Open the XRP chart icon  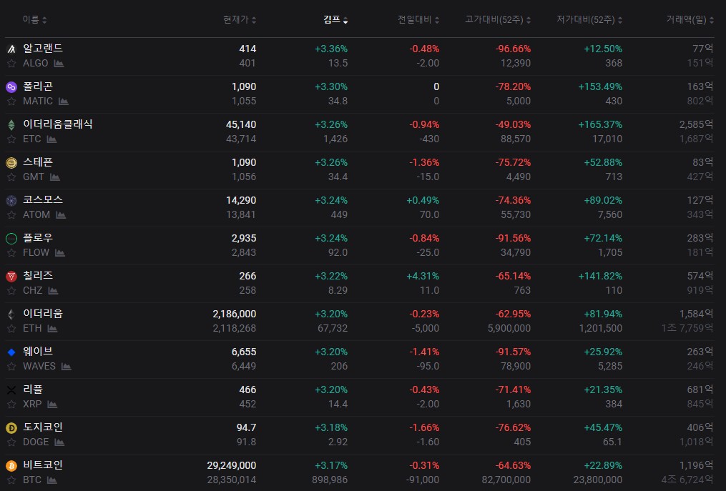(x=52, y=405)
